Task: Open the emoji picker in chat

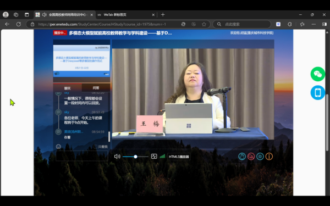Action: point(58,147)
